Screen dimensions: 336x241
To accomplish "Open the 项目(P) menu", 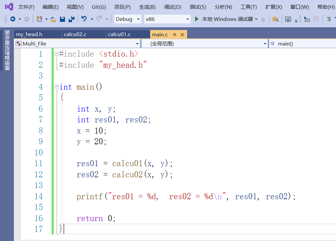I will pos(122,7).
